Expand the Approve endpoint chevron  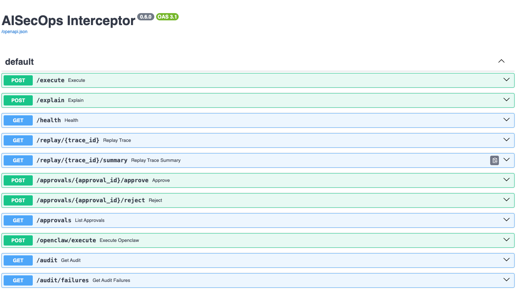point(507,180)
